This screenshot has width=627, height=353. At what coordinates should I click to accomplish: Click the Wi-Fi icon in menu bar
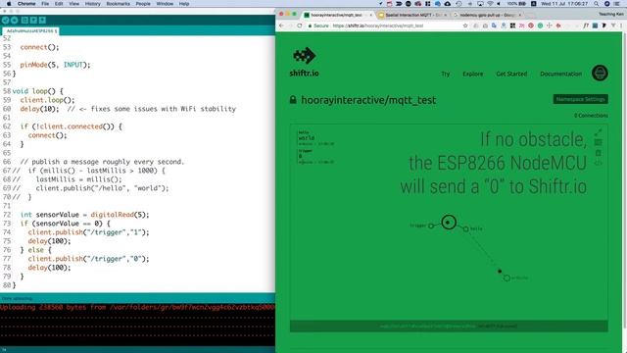[x=490, y=4]
